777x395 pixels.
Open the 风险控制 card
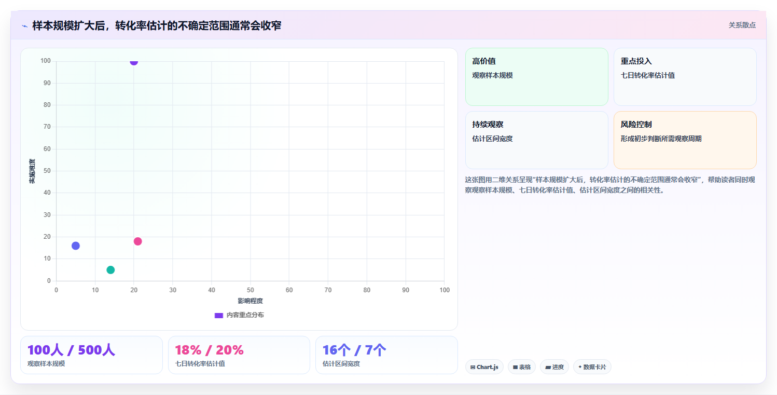(685, 140)
